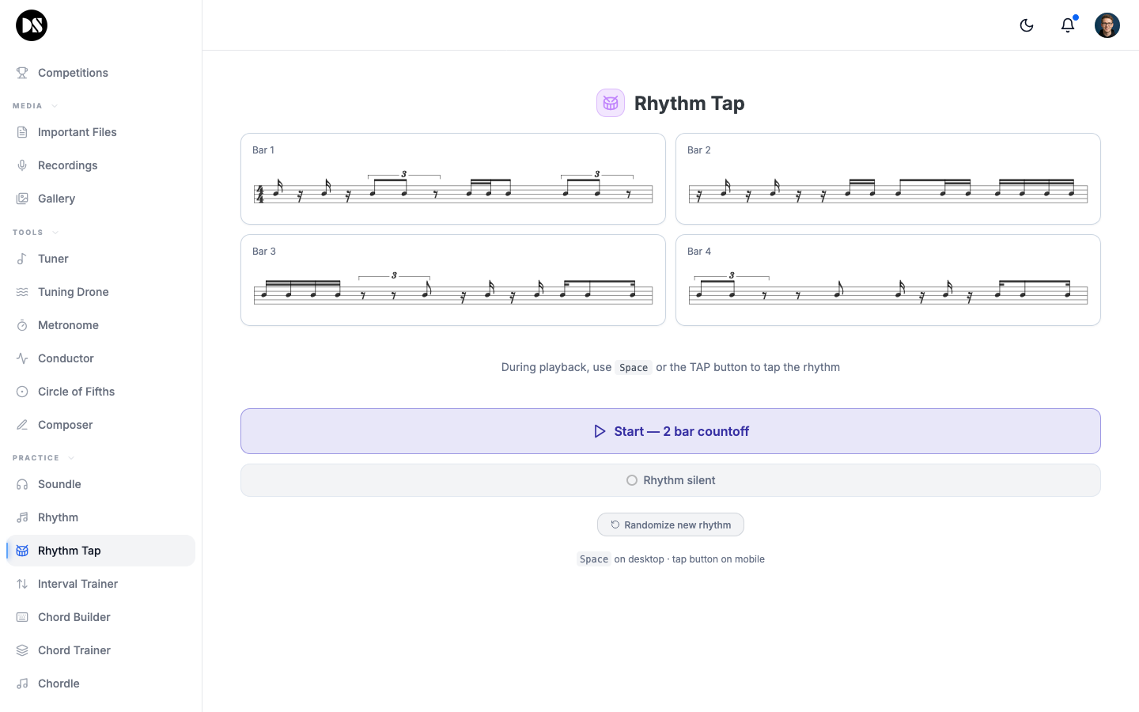Enable the Rhythm silent option
Screen dimensions: 1139x712
671,480
